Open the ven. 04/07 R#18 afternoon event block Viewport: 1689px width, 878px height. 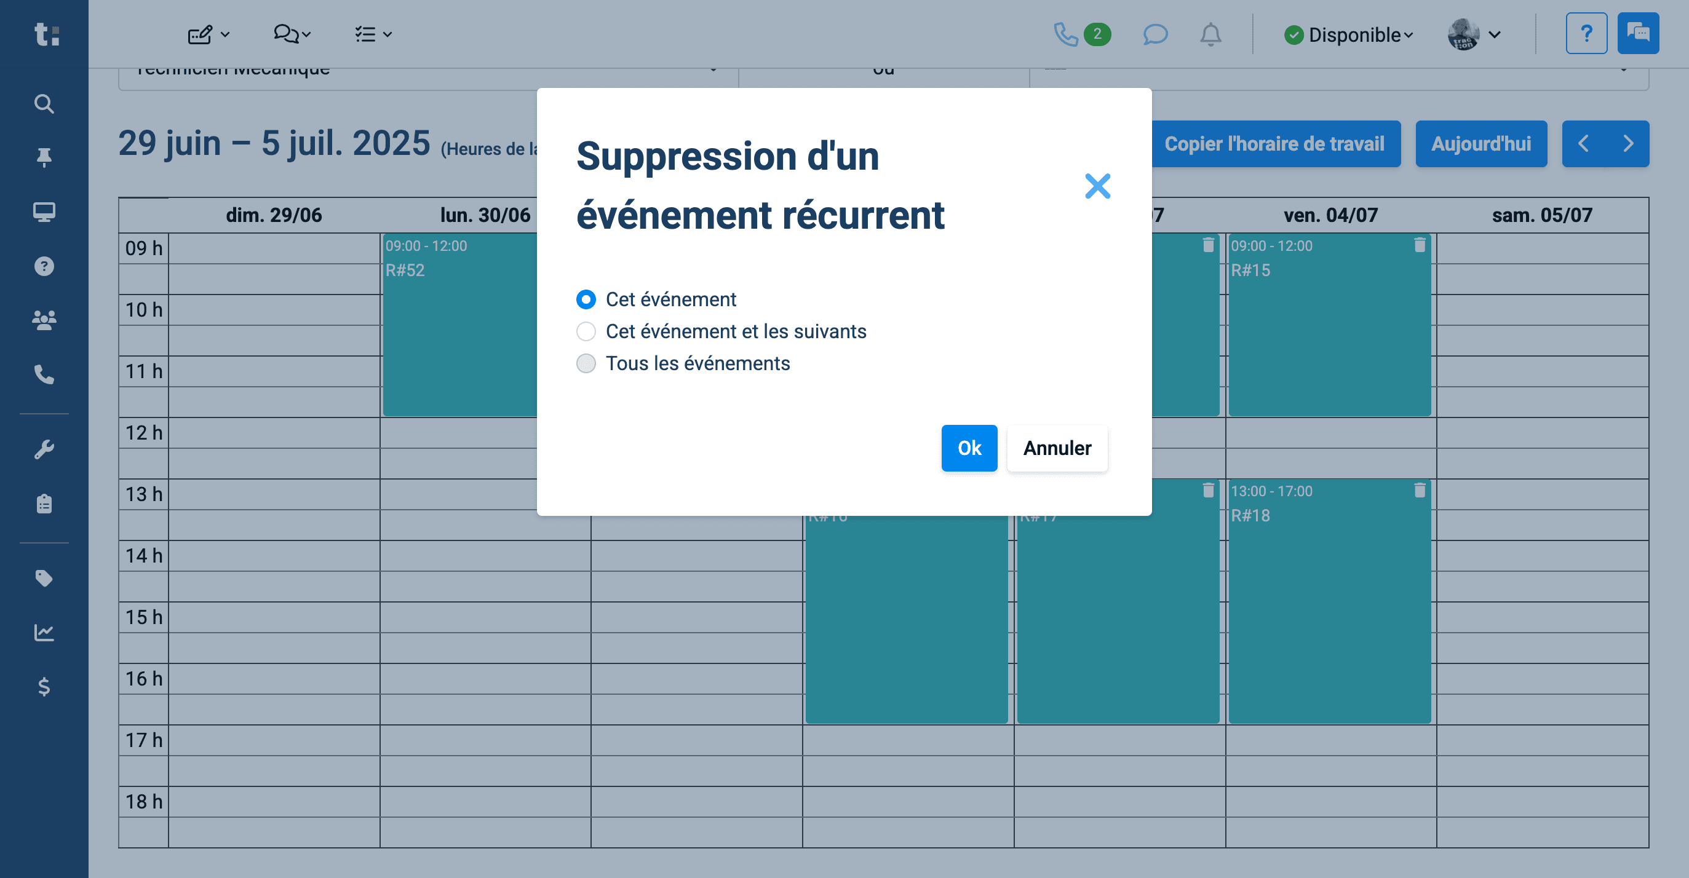(1329, 601)
